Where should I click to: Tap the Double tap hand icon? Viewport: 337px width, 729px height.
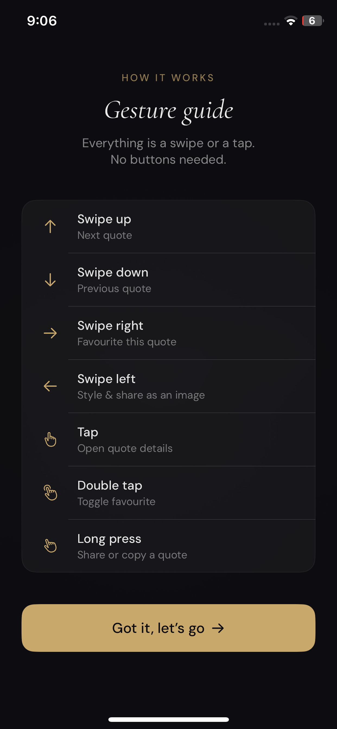pyautogui.click(x=50, y=493)
